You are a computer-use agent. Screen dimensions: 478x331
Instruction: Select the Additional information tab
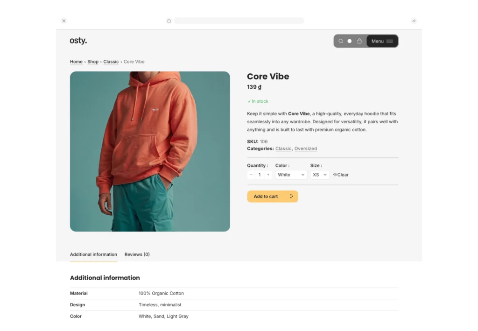click(93, 254)
